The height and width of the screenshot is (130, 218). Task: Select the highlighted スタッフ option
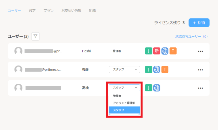tap(124, 110)
